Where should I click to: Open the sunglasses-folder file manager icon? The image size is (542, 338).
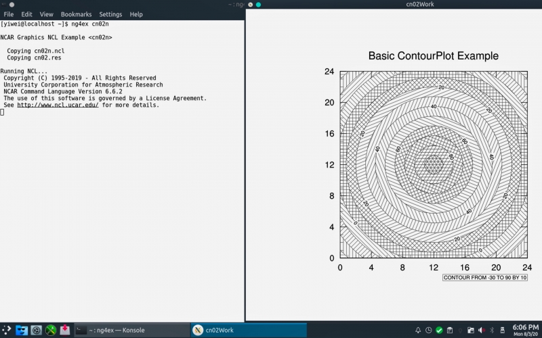[22, 330]
